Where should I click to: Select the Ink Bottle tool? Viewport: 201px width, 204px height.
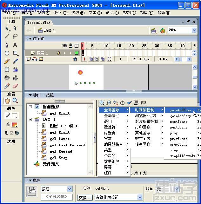pyautogui.click(x=7, y=78)
